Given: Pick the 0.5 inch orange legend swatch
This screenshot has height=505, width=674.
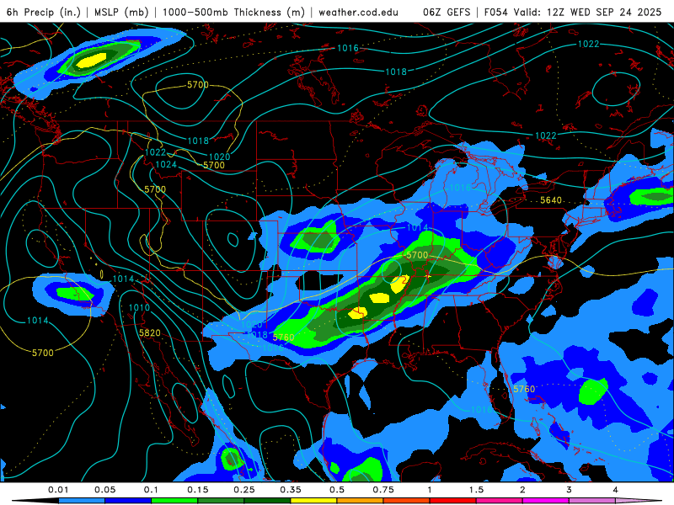Looking at the screenshot, I should [x=361, y=501].
